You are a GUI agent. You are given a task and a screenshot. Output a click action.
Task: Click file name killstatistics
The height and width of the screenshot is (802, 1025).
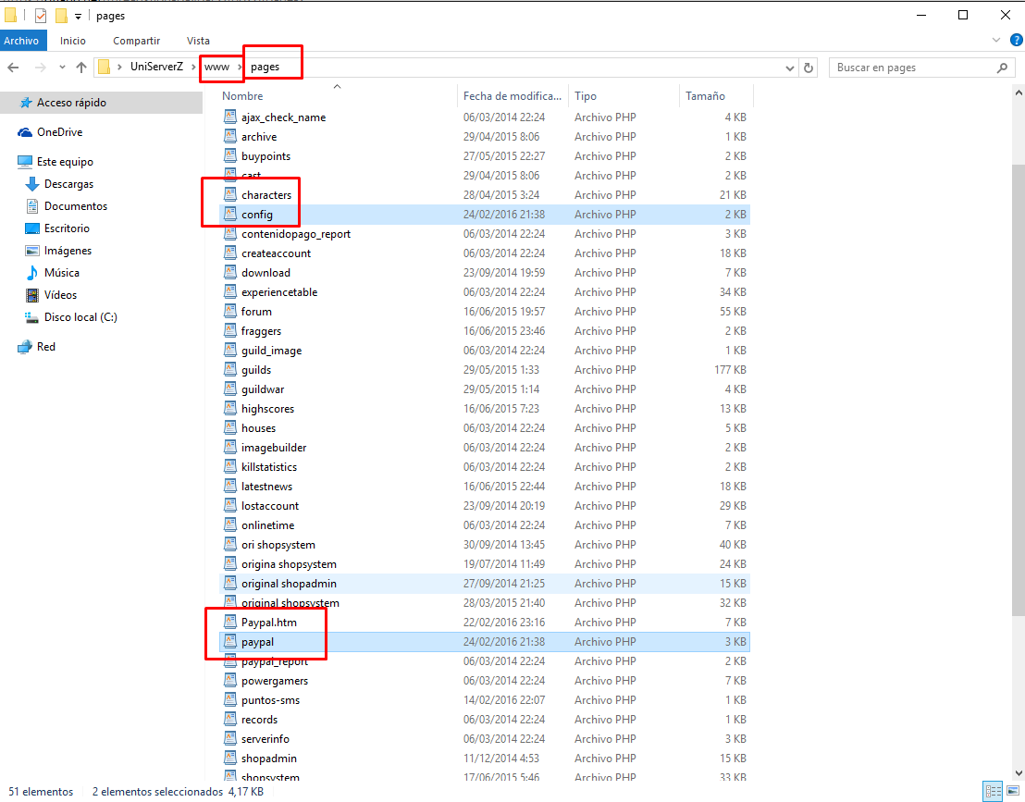(x=268, y=467)
